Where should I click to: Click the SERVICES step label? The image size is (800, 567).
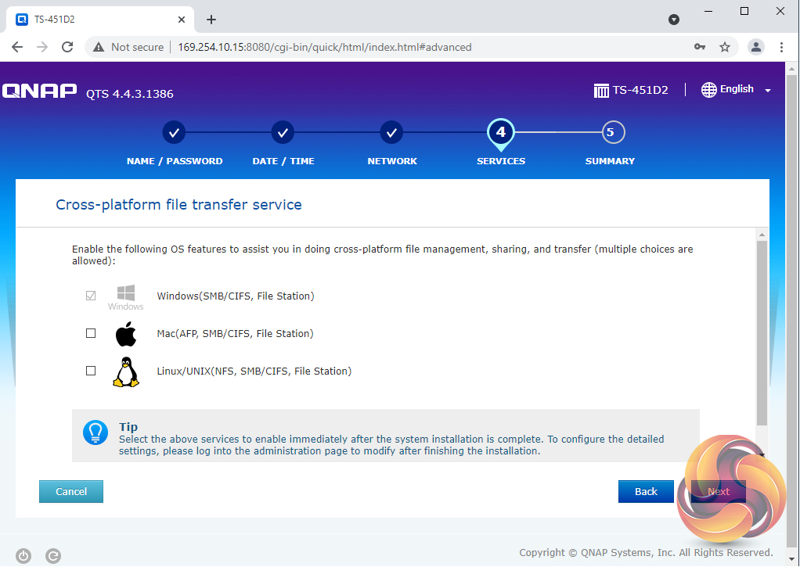click(x=500, y=161)
